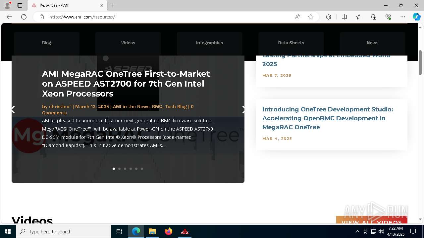
Task: Launch Copilot sidebar
Action: coord(416,17)
